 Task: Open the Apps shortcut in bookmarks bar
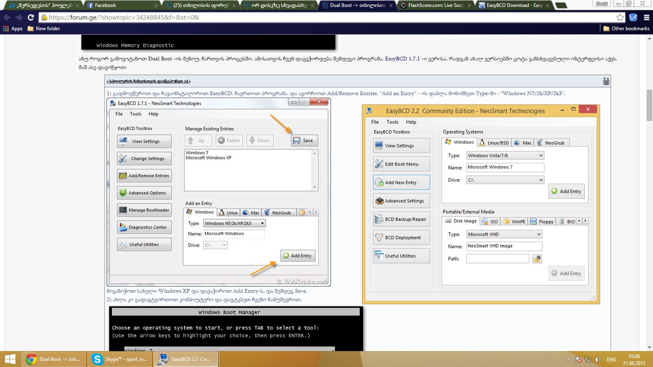click(13, 29)
